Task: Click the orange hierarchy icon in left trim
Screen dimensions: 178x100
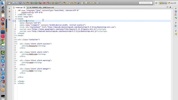Action: pyautogui.click(x=9, y=11)
